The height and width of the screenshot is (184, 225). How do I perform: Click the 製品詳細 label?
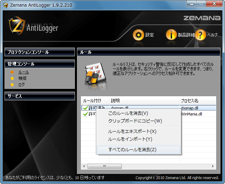pos(186,35)
